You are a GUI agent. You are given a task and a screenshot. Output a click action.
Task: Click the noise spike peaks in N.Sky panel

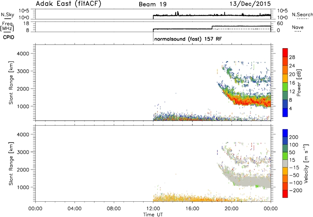177,13
